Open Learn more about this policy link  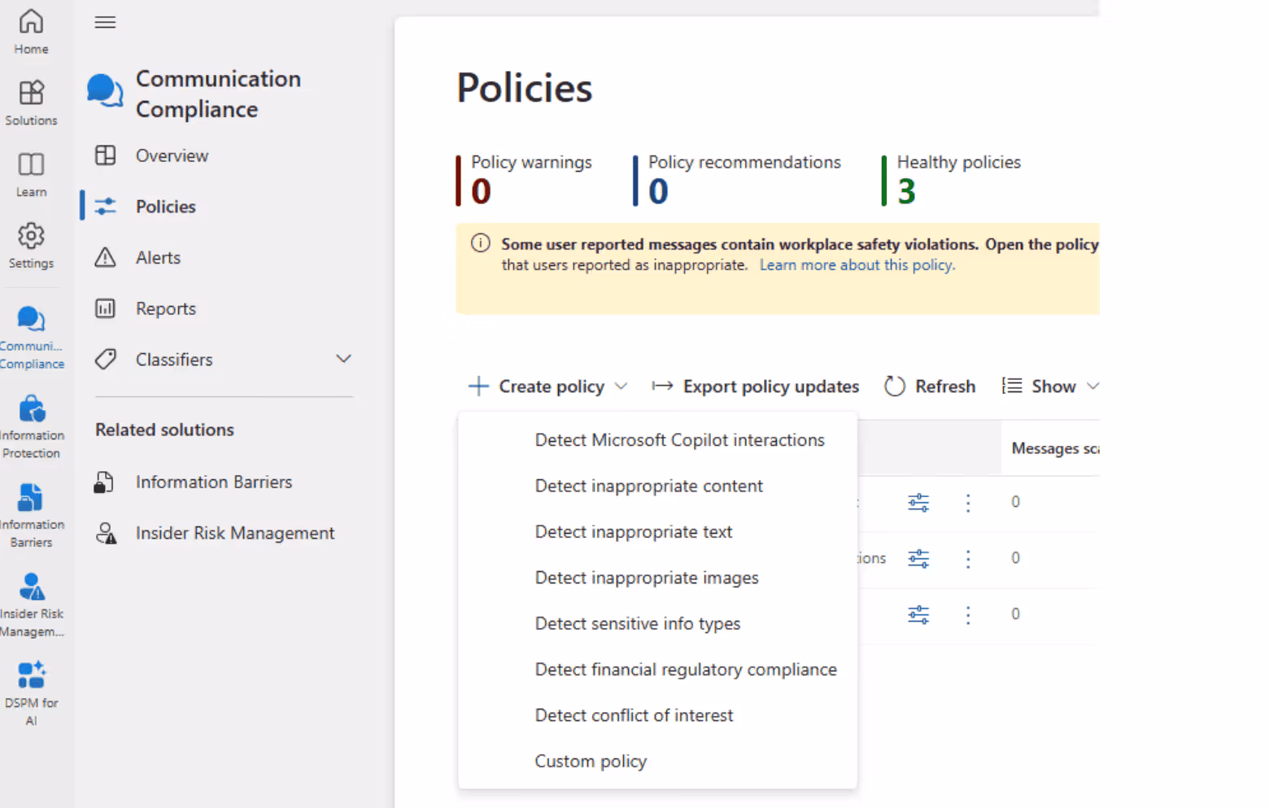point(857,265)
